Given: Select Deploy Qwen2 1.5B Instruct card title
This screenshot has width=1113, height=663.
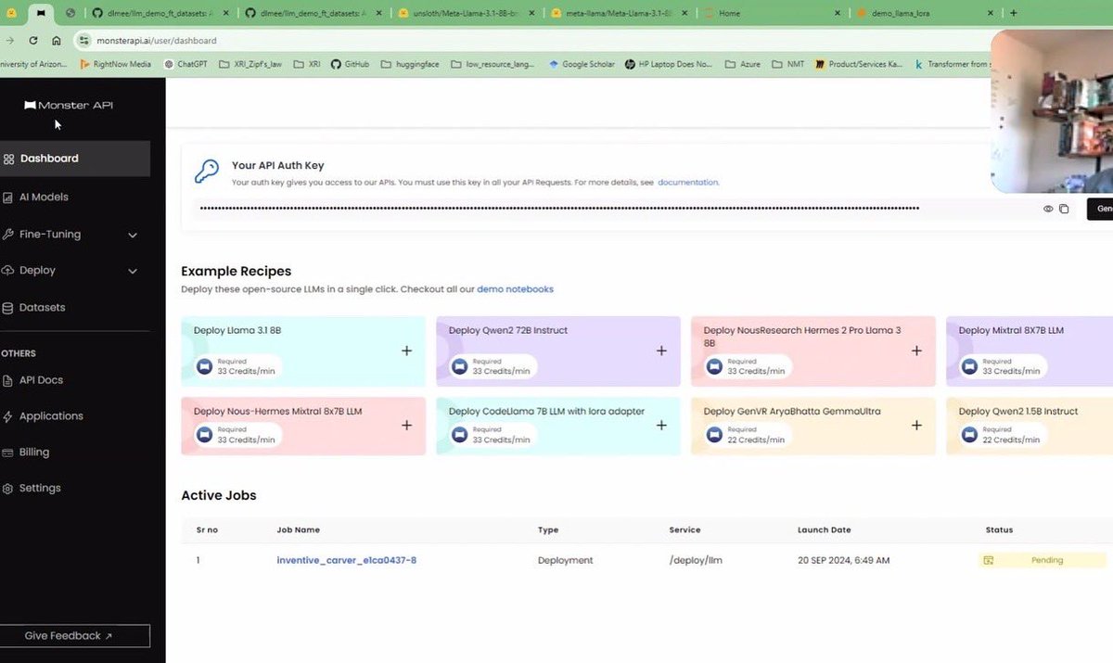Looking at the screenshot, I should click(x=1018, y=412).
